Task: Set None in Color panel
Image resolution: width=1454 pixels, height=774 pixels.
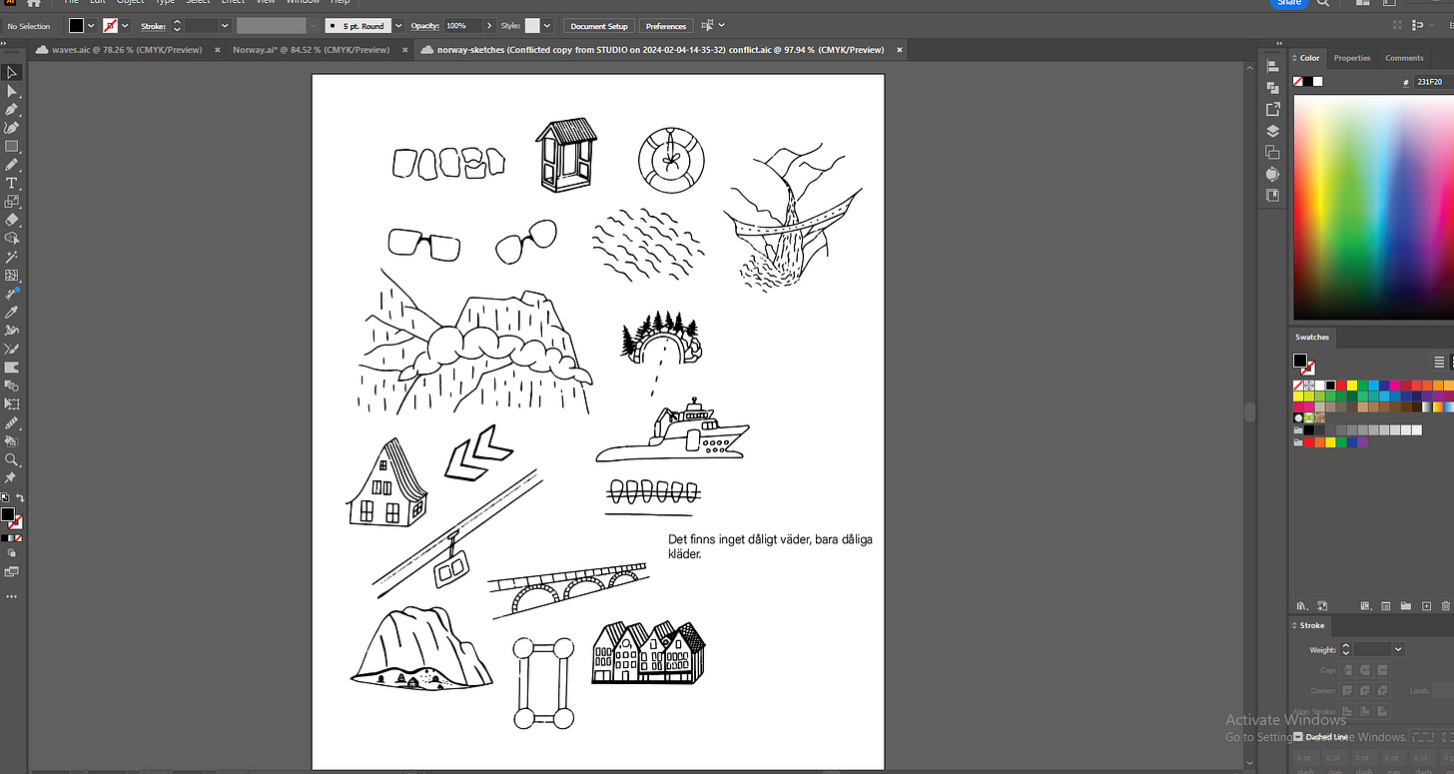Action: [1298, 82]
